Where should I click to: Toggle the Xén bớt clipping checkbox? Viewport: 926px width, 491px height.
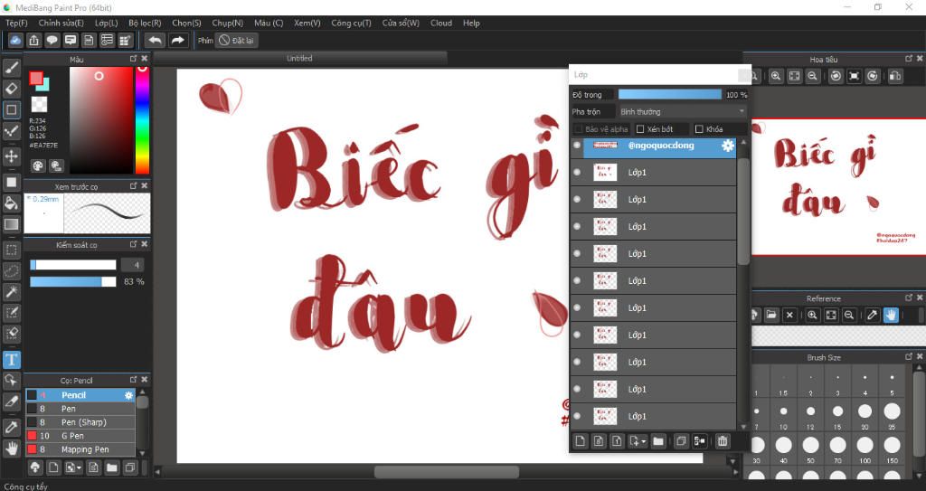640,128
